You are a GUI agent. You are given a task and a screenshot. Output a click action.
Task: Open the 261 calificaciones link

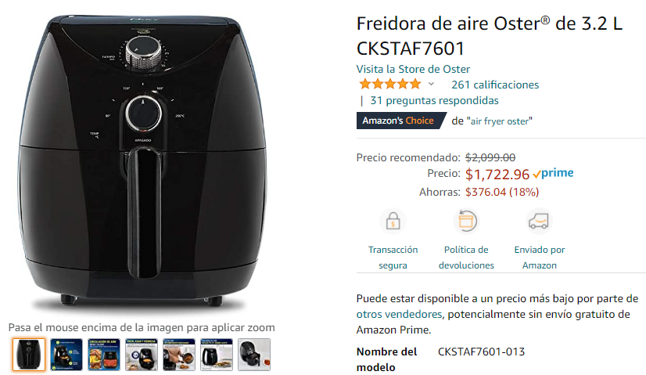click(495, 85)
